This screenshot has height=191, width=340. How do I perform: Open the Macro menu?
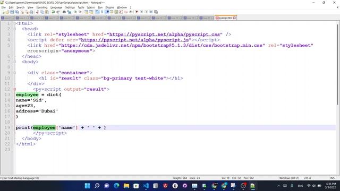(91, 7)
